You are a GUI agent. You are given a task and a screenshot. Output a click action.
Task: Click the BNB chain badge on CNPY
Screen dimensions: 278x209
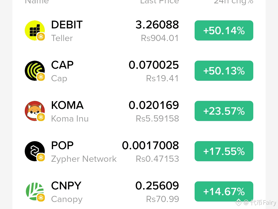coord(41,198)
